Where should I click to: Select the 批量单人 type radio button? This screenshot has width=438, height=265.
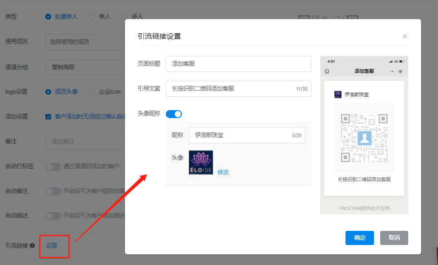(48, 17)
